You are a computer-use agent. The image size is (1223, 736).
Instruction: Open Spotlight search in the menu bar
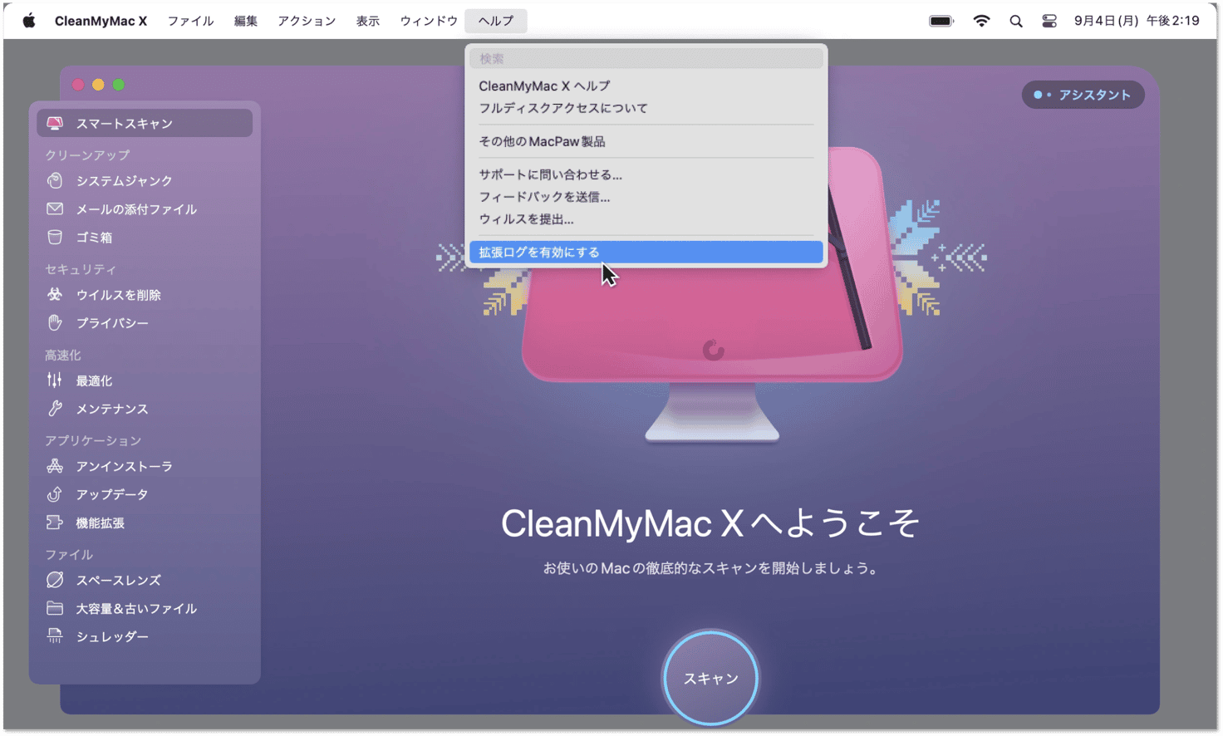[x=1016, y=21]
